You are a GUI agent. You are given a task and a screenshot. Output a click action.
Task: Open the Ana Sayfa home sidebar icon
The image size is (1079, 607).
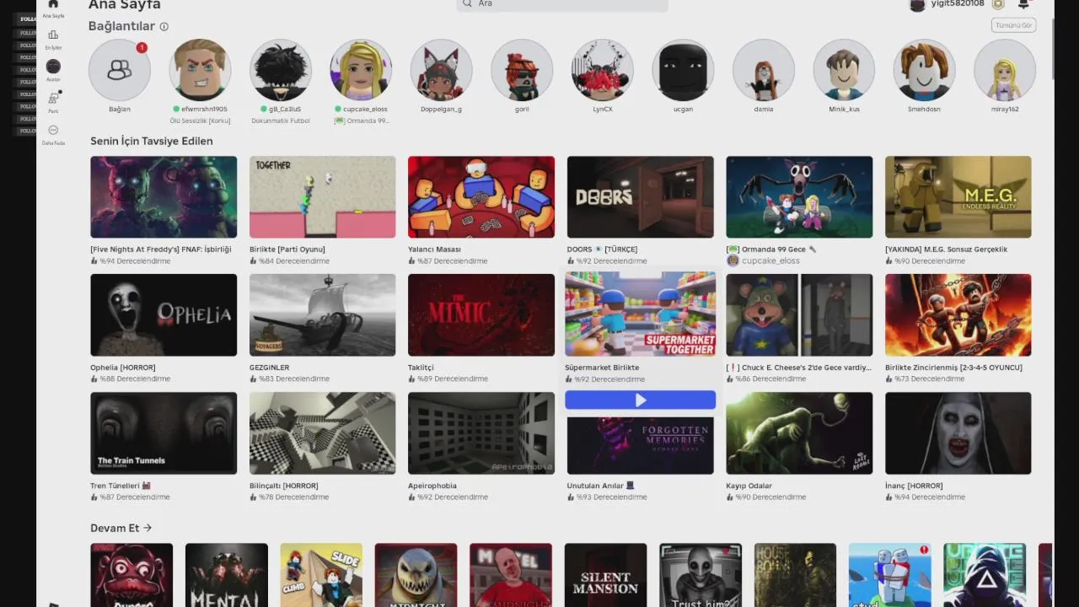pyautogui.click(x=53, y=4)
